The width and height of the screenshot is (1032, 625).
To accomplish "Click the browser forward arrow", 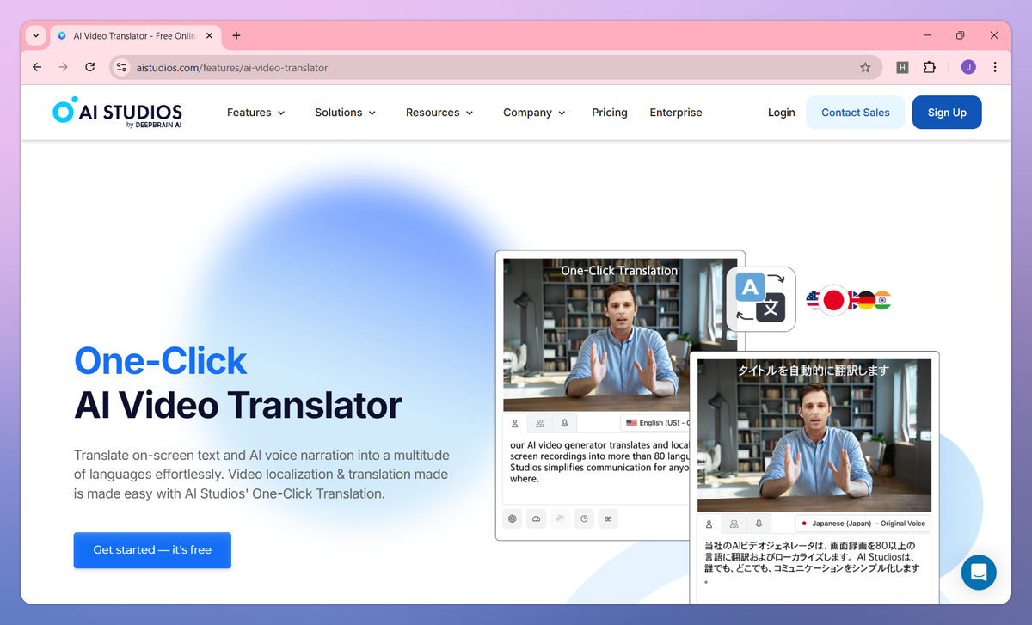I will tap(63, 67).
